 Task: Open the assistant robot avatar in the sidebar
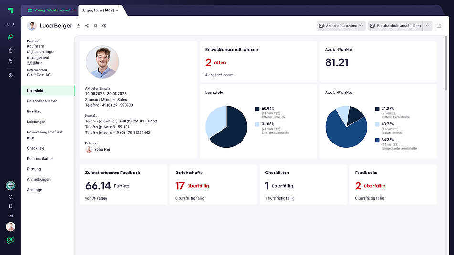pos(11,185)
